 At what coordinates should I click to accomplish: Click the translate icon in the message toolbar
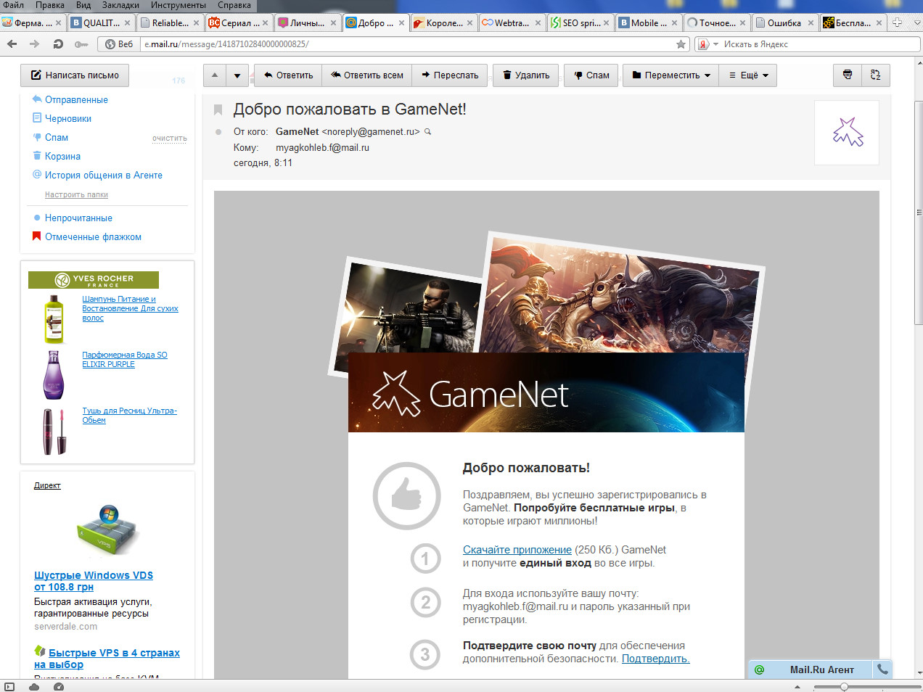876,75
